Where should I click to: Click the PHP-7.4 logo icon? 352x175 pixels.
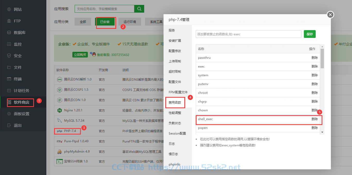coord(59,131)
